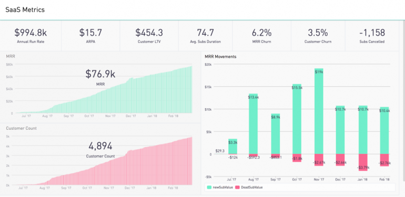Select the Subs Cancelled -1,158 tile

(372, 36)
